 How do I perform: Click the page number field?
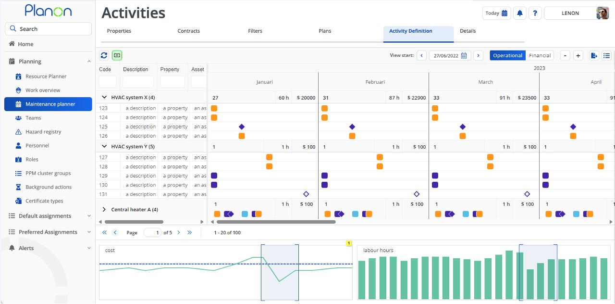pos(153,232)
